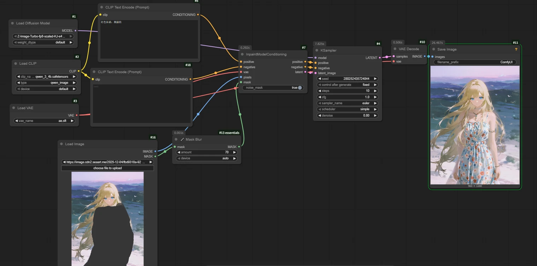
Task: Collapse the Load Diffusion Model node via its dot
Action: (12, 23)
